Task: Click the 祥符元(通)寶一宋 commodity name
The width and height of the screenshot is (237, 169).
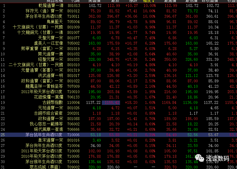Action: 44,11
